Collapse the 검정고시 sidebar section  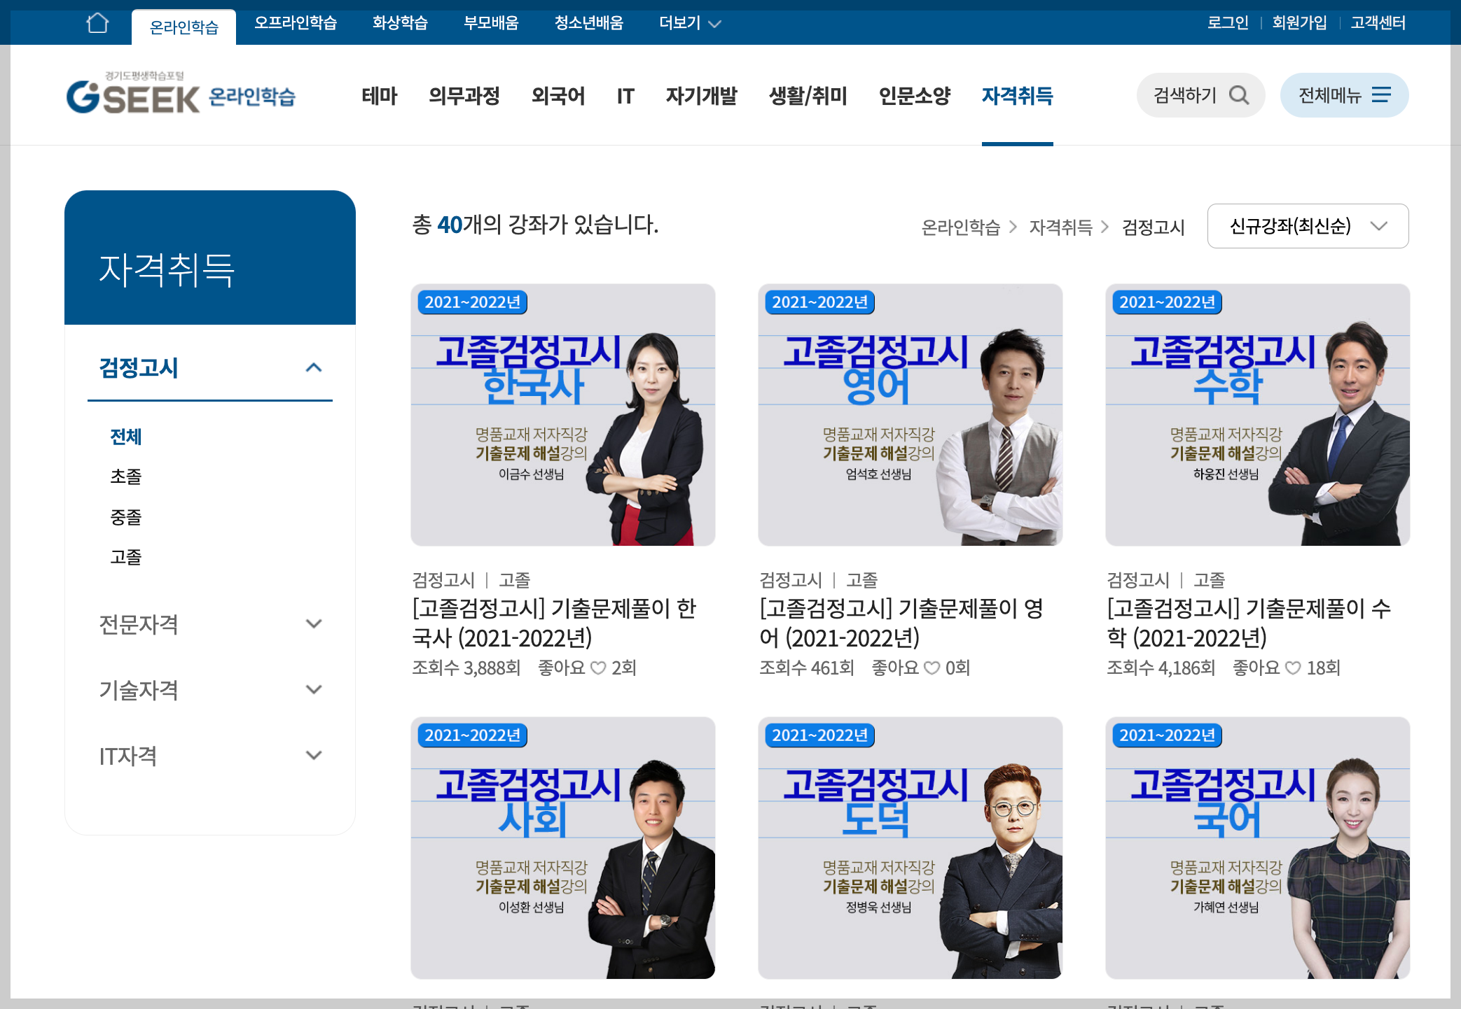coord(314,367)
